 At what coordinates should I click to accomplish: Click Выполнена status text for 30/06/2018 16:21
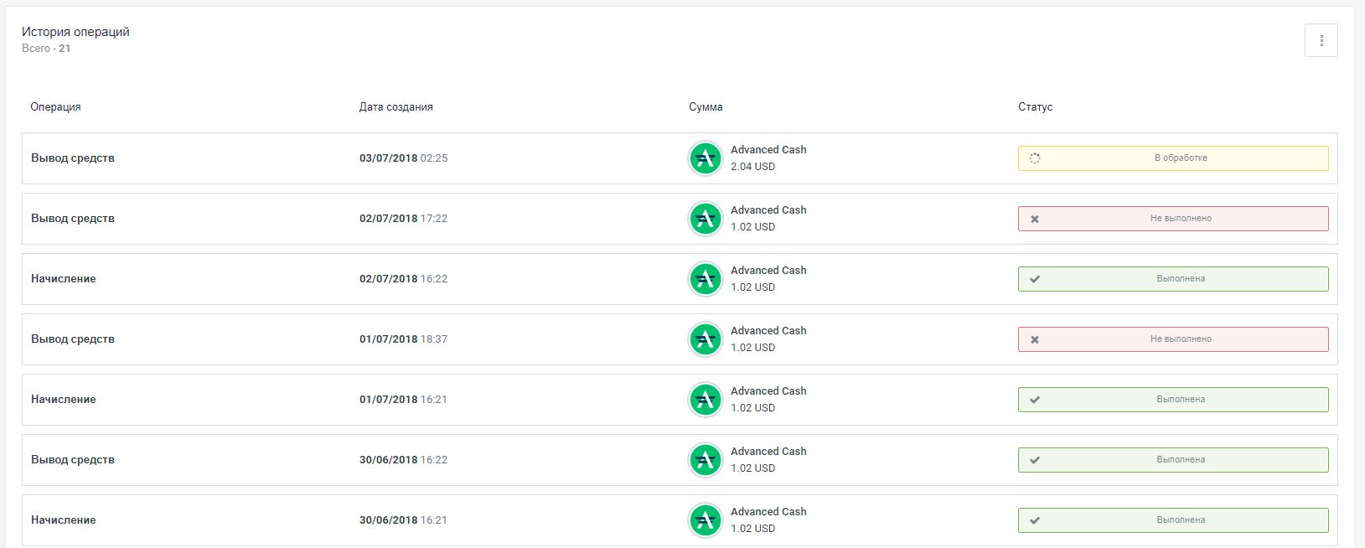pyautogui.click(x=1181, y=520)
